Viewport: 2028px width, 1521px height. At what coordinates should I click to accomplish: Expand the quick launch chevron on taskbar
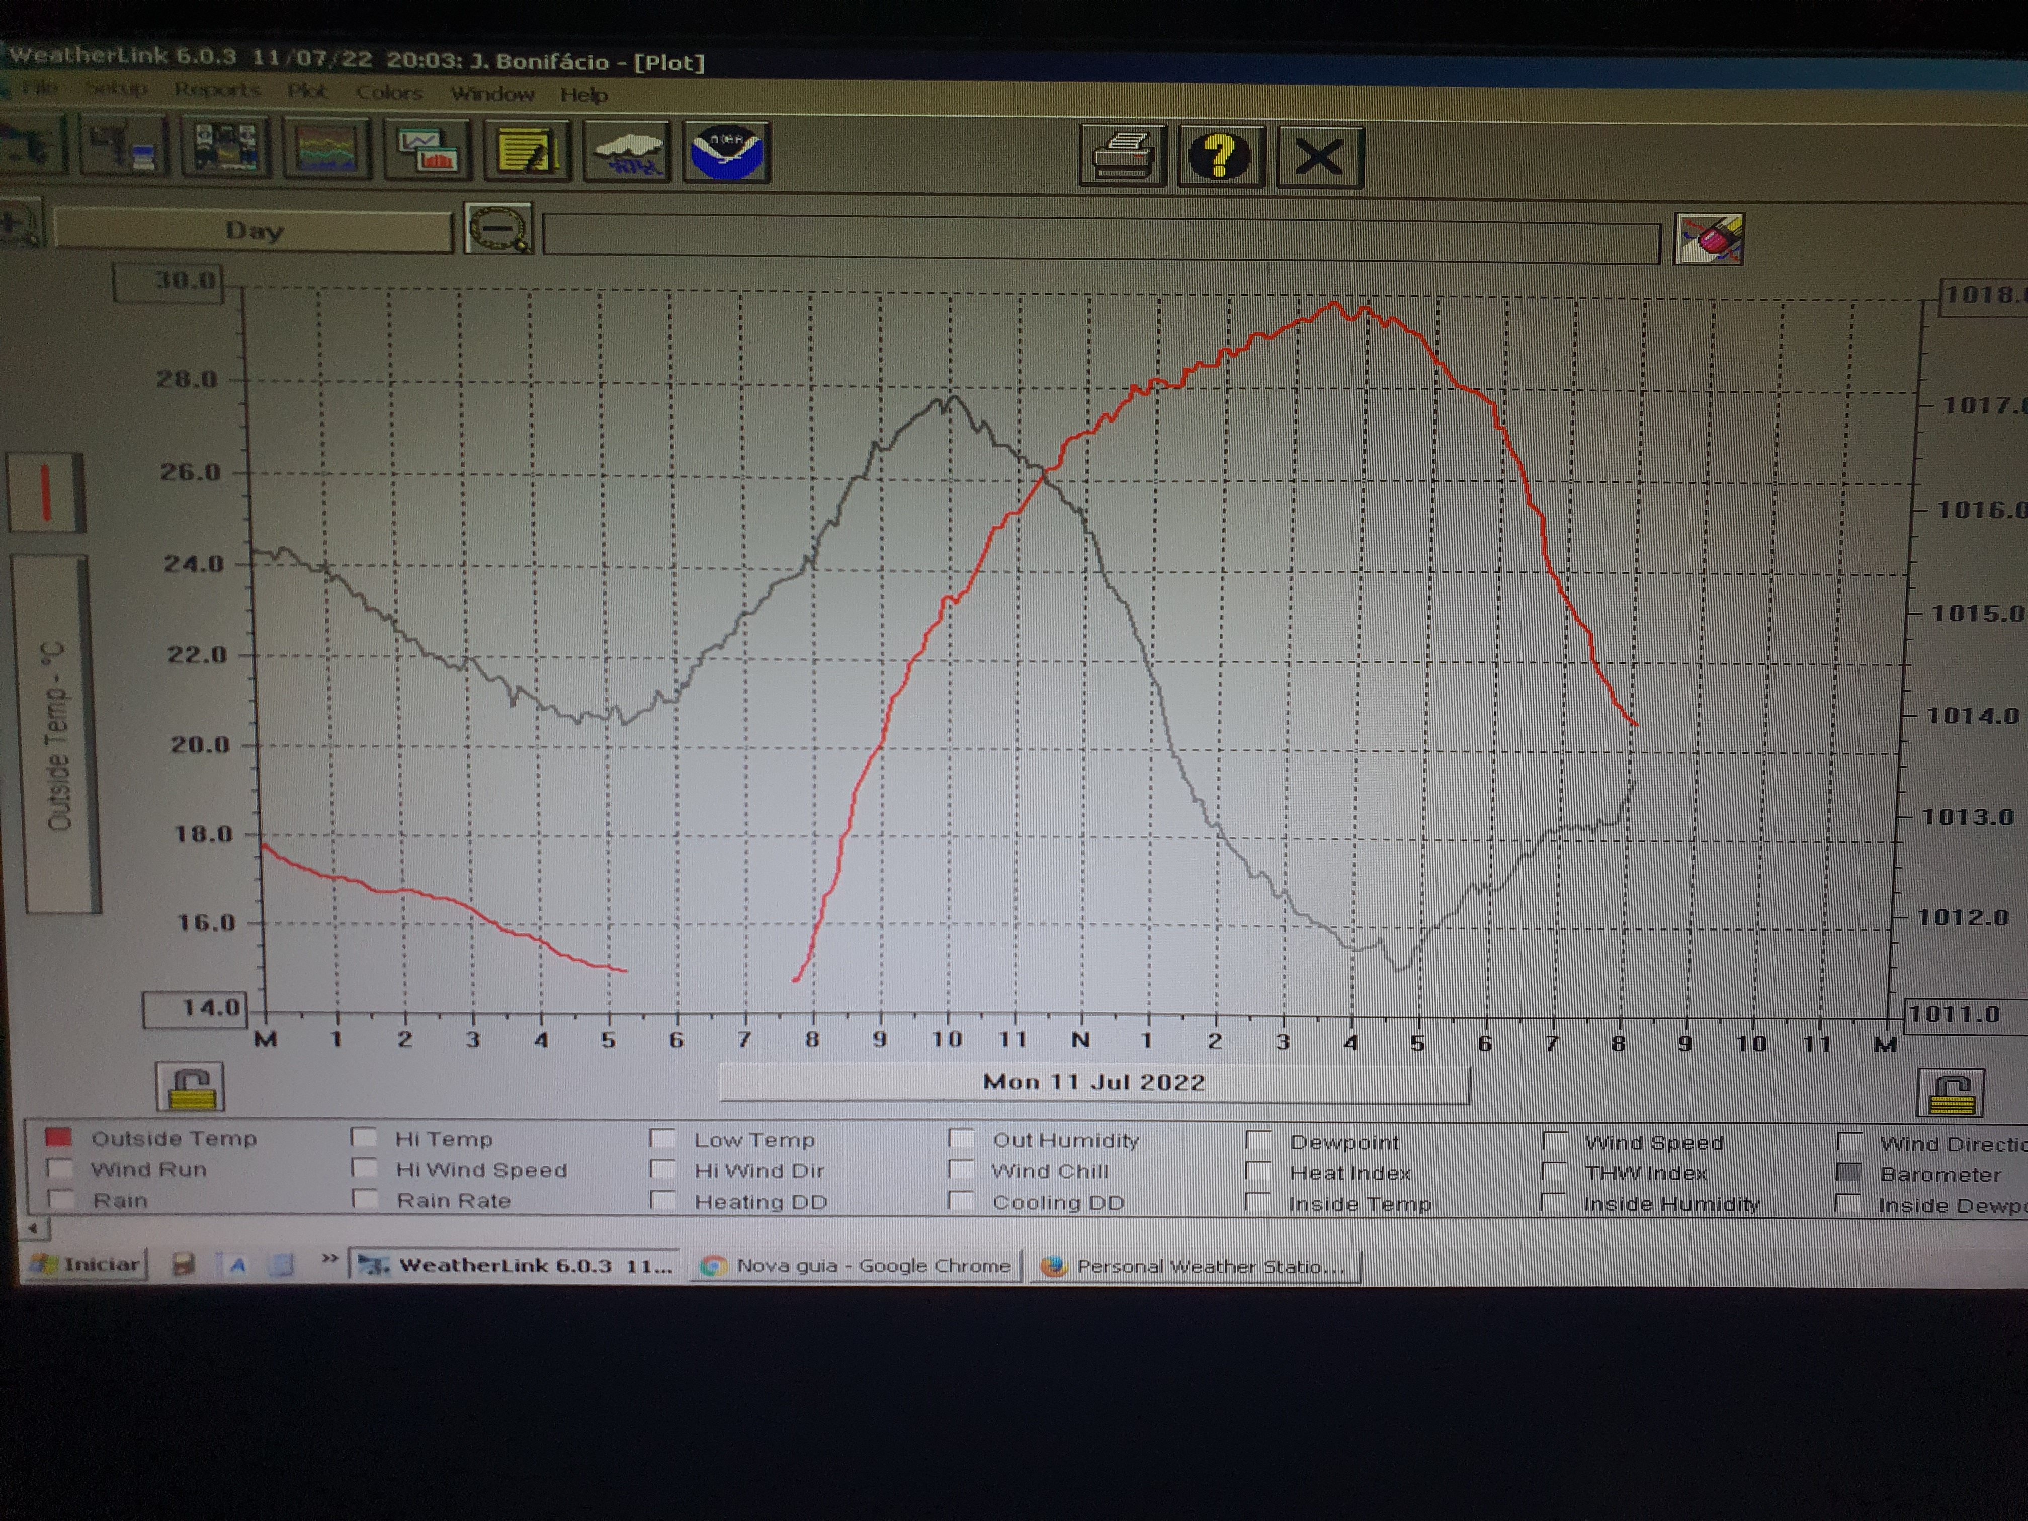pos(329,1259)
